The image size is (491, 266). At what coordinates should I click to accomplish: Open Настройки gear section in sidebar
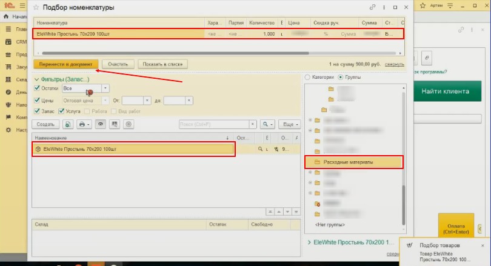8,130
